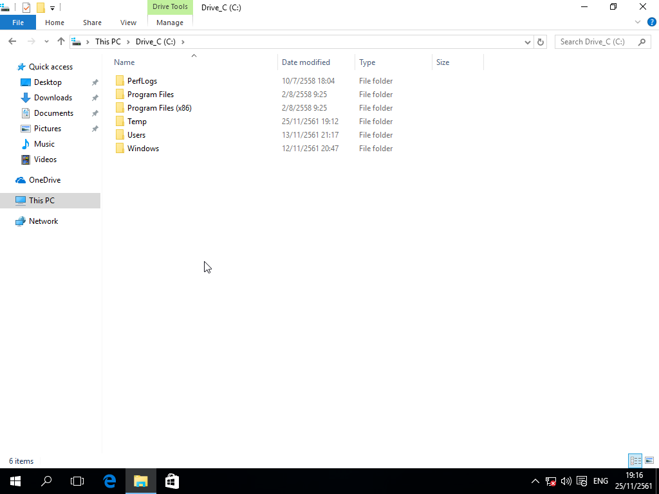The height and width of the screenshot is (494, 659).
Task: Open the address bar history dropdown
Action: (x=528, y=42)
